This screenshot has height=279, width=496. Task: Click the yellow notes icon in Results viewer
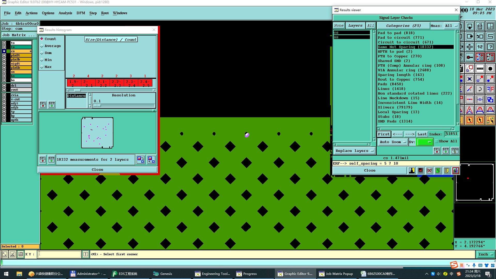pyautogui.click(x=447, y=171)
